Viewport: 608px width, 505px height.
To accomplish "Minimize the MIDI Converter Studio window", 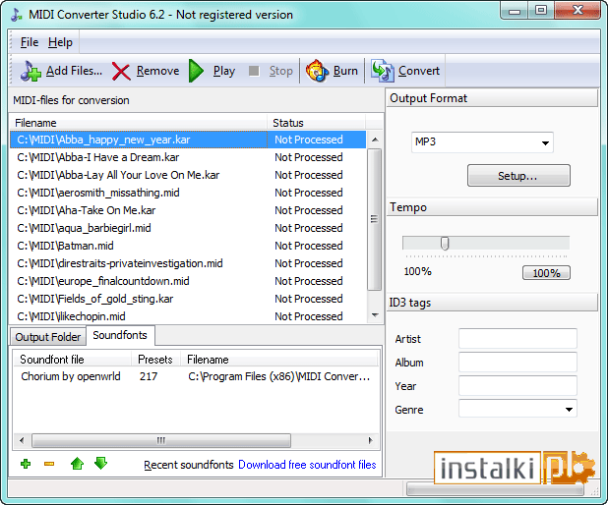I will [515, 11].
